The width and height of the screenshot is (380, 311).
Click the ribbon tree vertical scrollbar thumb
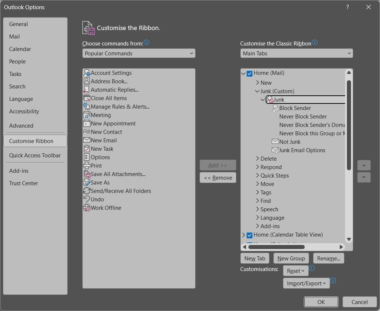click(x=349, y=125)
